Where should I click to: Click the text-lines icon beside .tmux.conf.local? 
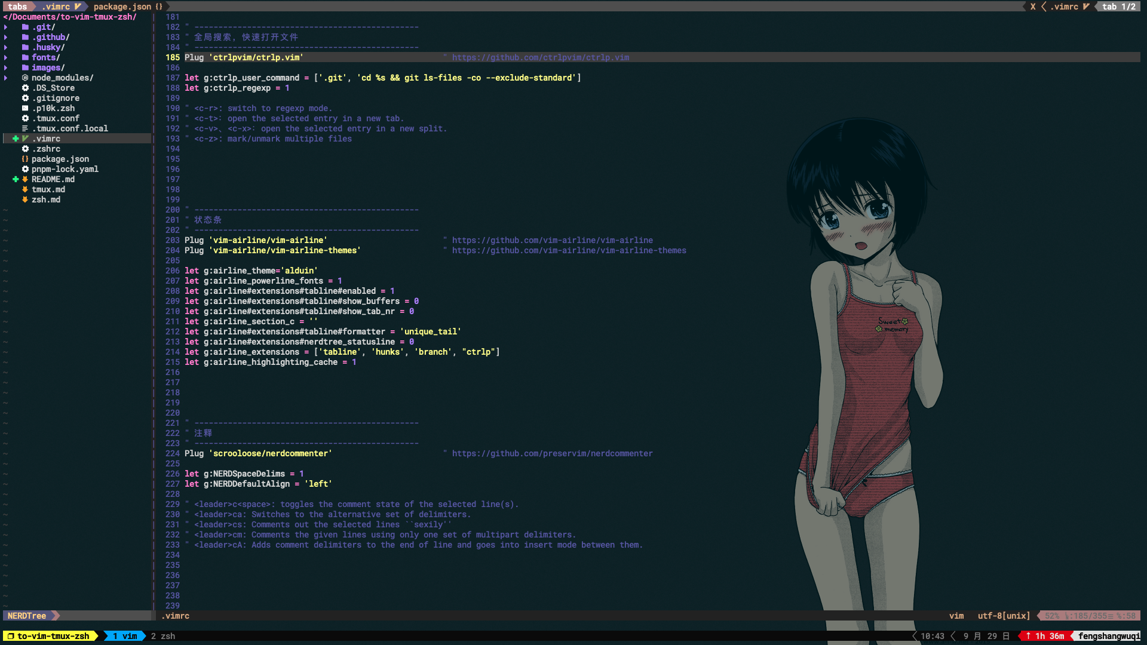pos(25,128)
